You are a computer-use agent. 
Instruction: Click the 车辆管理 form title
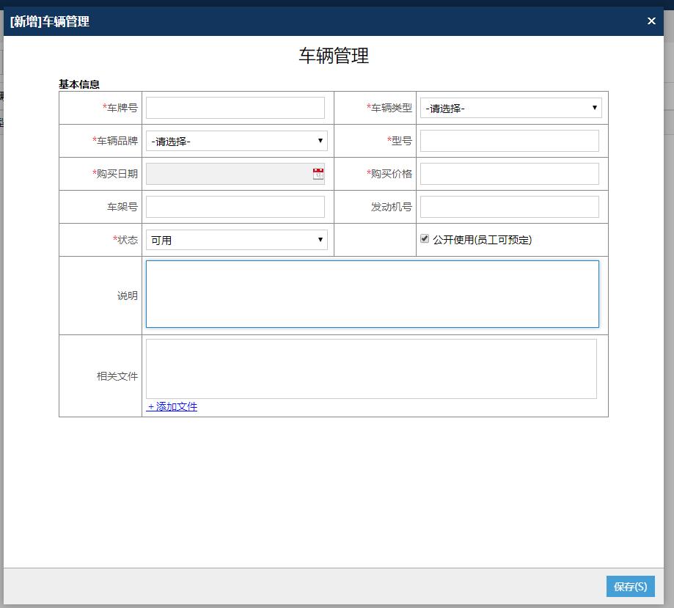pos(334,56)
